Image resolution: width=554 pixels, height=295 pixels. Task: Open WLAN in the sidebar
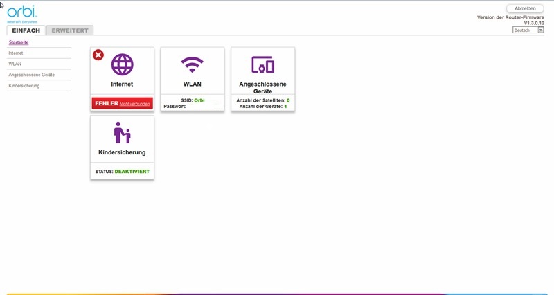pyautogui.click(x=15, y=64)
